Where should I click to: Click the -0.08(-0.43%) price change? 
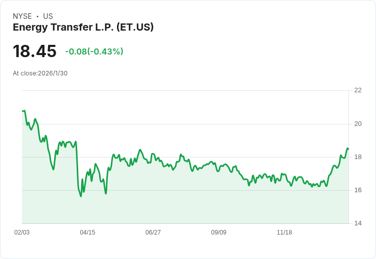click(x=94, y=51)
